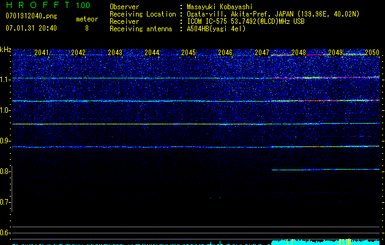Click the 0.9 frequency axis label

point(6,141)
